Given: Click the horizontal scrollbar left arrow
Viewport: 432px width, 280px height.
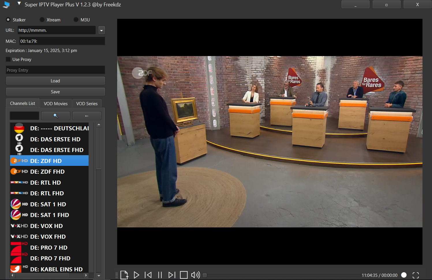Looking at the screenshot, I should point(12,275).
